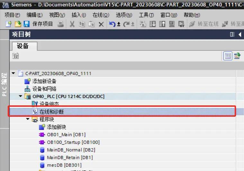244x171 pixels.
Task: Click the Compile icon in toolbar
Action: 143,24
